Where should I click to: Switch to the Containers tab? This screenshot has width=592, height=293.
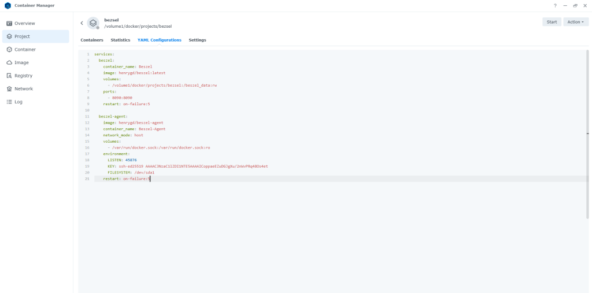point(92,40)
